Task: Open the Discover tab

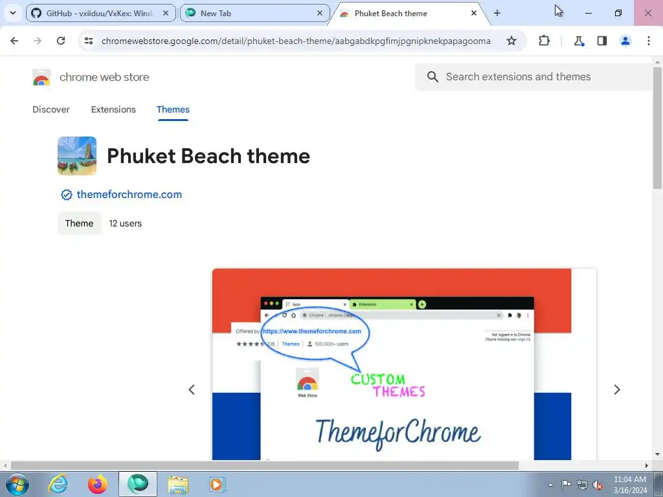Action: coord(51,109)
